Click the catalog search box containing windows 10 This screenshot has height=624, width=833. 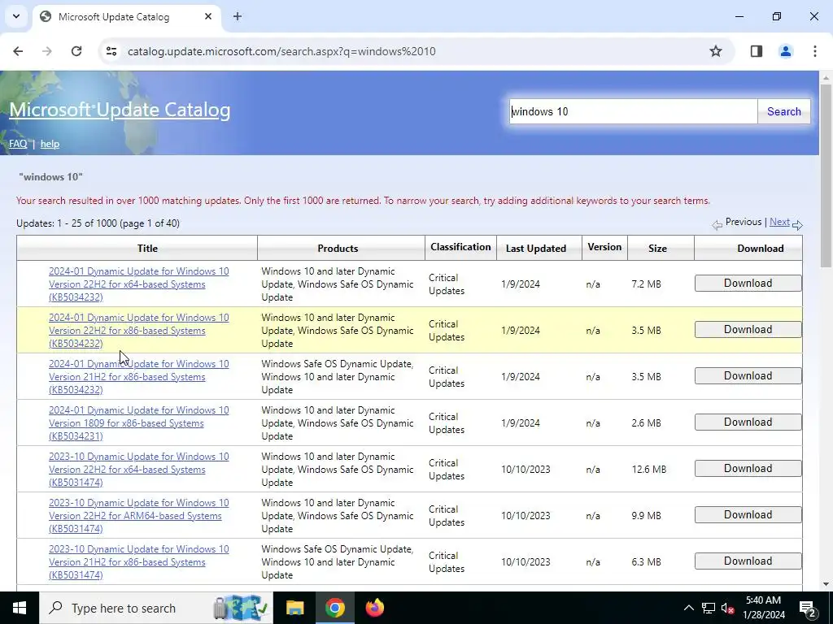pyautogui.click(x=633, y=111)
